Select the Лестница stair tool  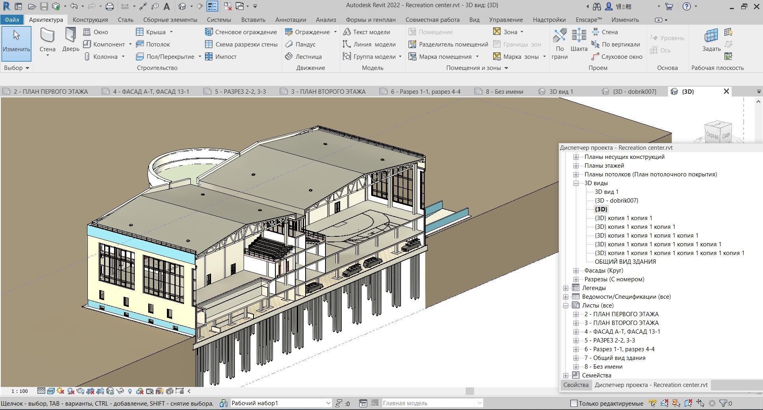tap(304, 56)
